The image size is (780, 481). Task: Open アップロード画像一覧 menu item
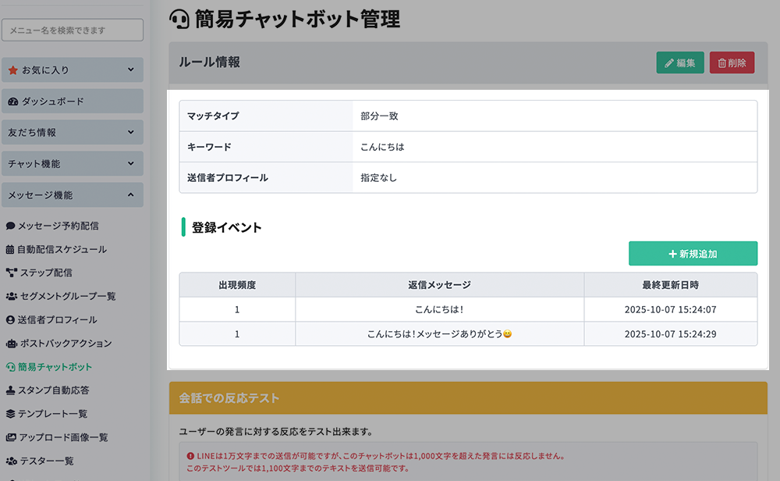pyautogui.click(x=62, y=437)
